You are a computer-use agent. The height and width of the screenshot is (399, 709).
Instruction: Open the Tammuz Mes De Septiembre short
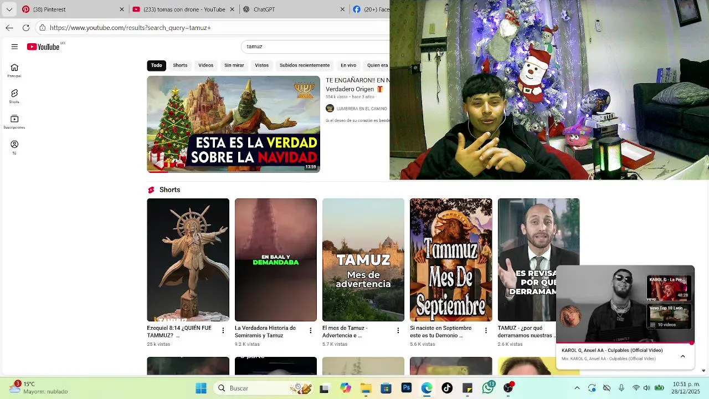(451, 260)
